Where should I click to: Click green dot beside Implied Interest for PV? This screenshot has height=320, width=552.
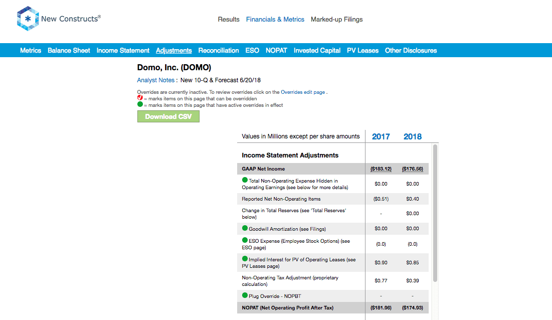(x=245, y=259)
